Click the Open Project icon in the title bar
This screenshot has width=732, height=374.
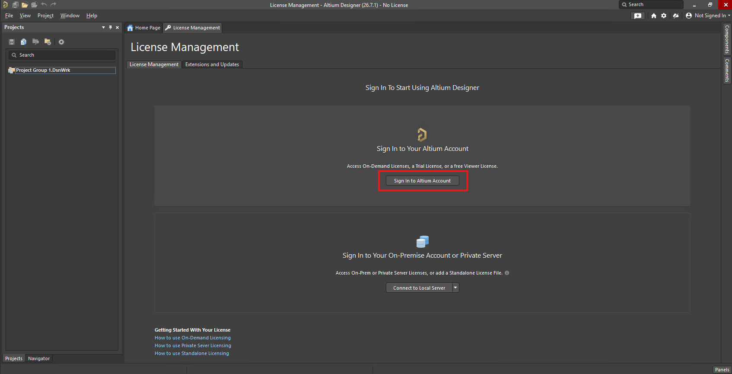[34, 5]
